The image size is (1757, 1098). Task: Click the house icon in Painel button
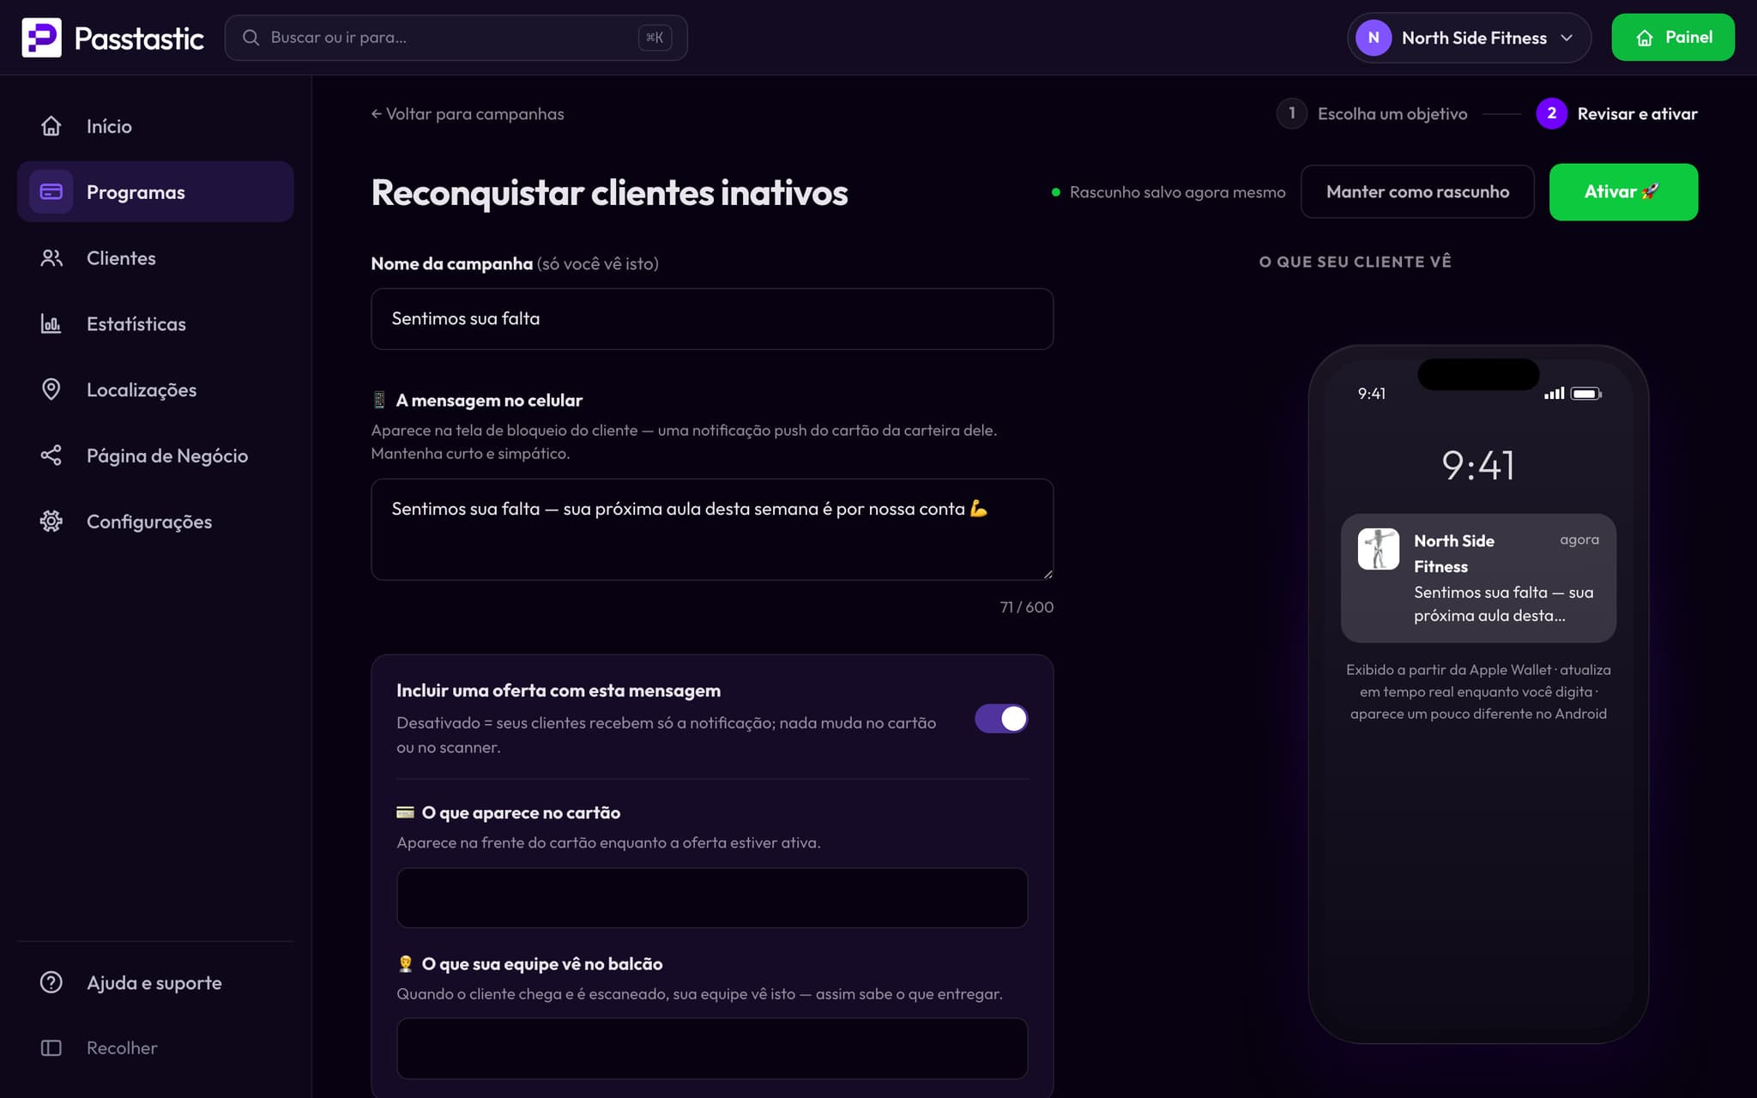[x=1645, y=38]
